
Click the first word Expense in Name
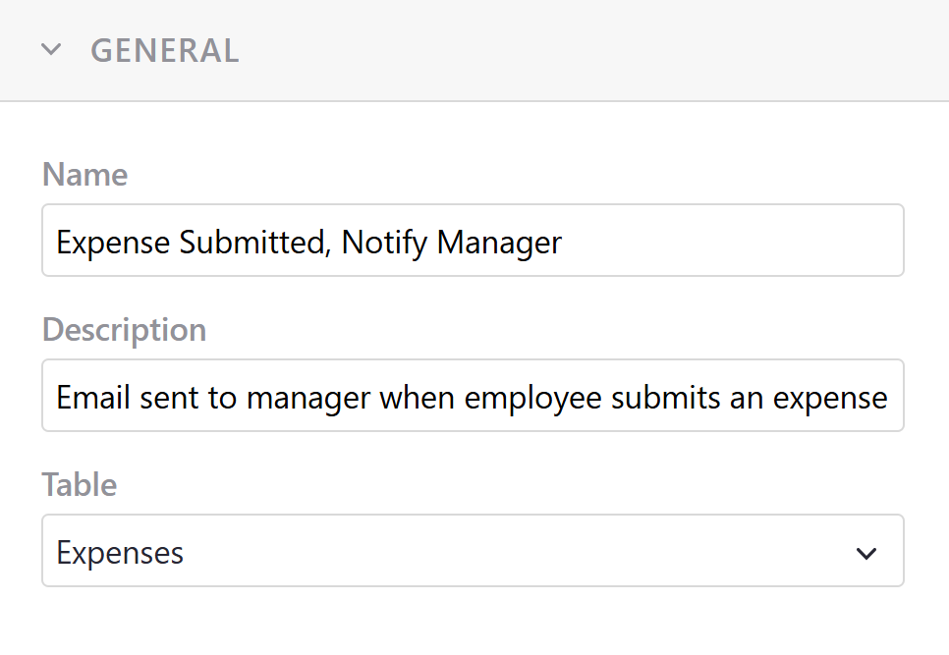(114, 242)
